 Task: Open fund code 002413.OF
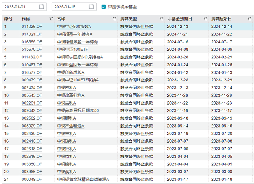pyautogui.click(x=32, y=141)
